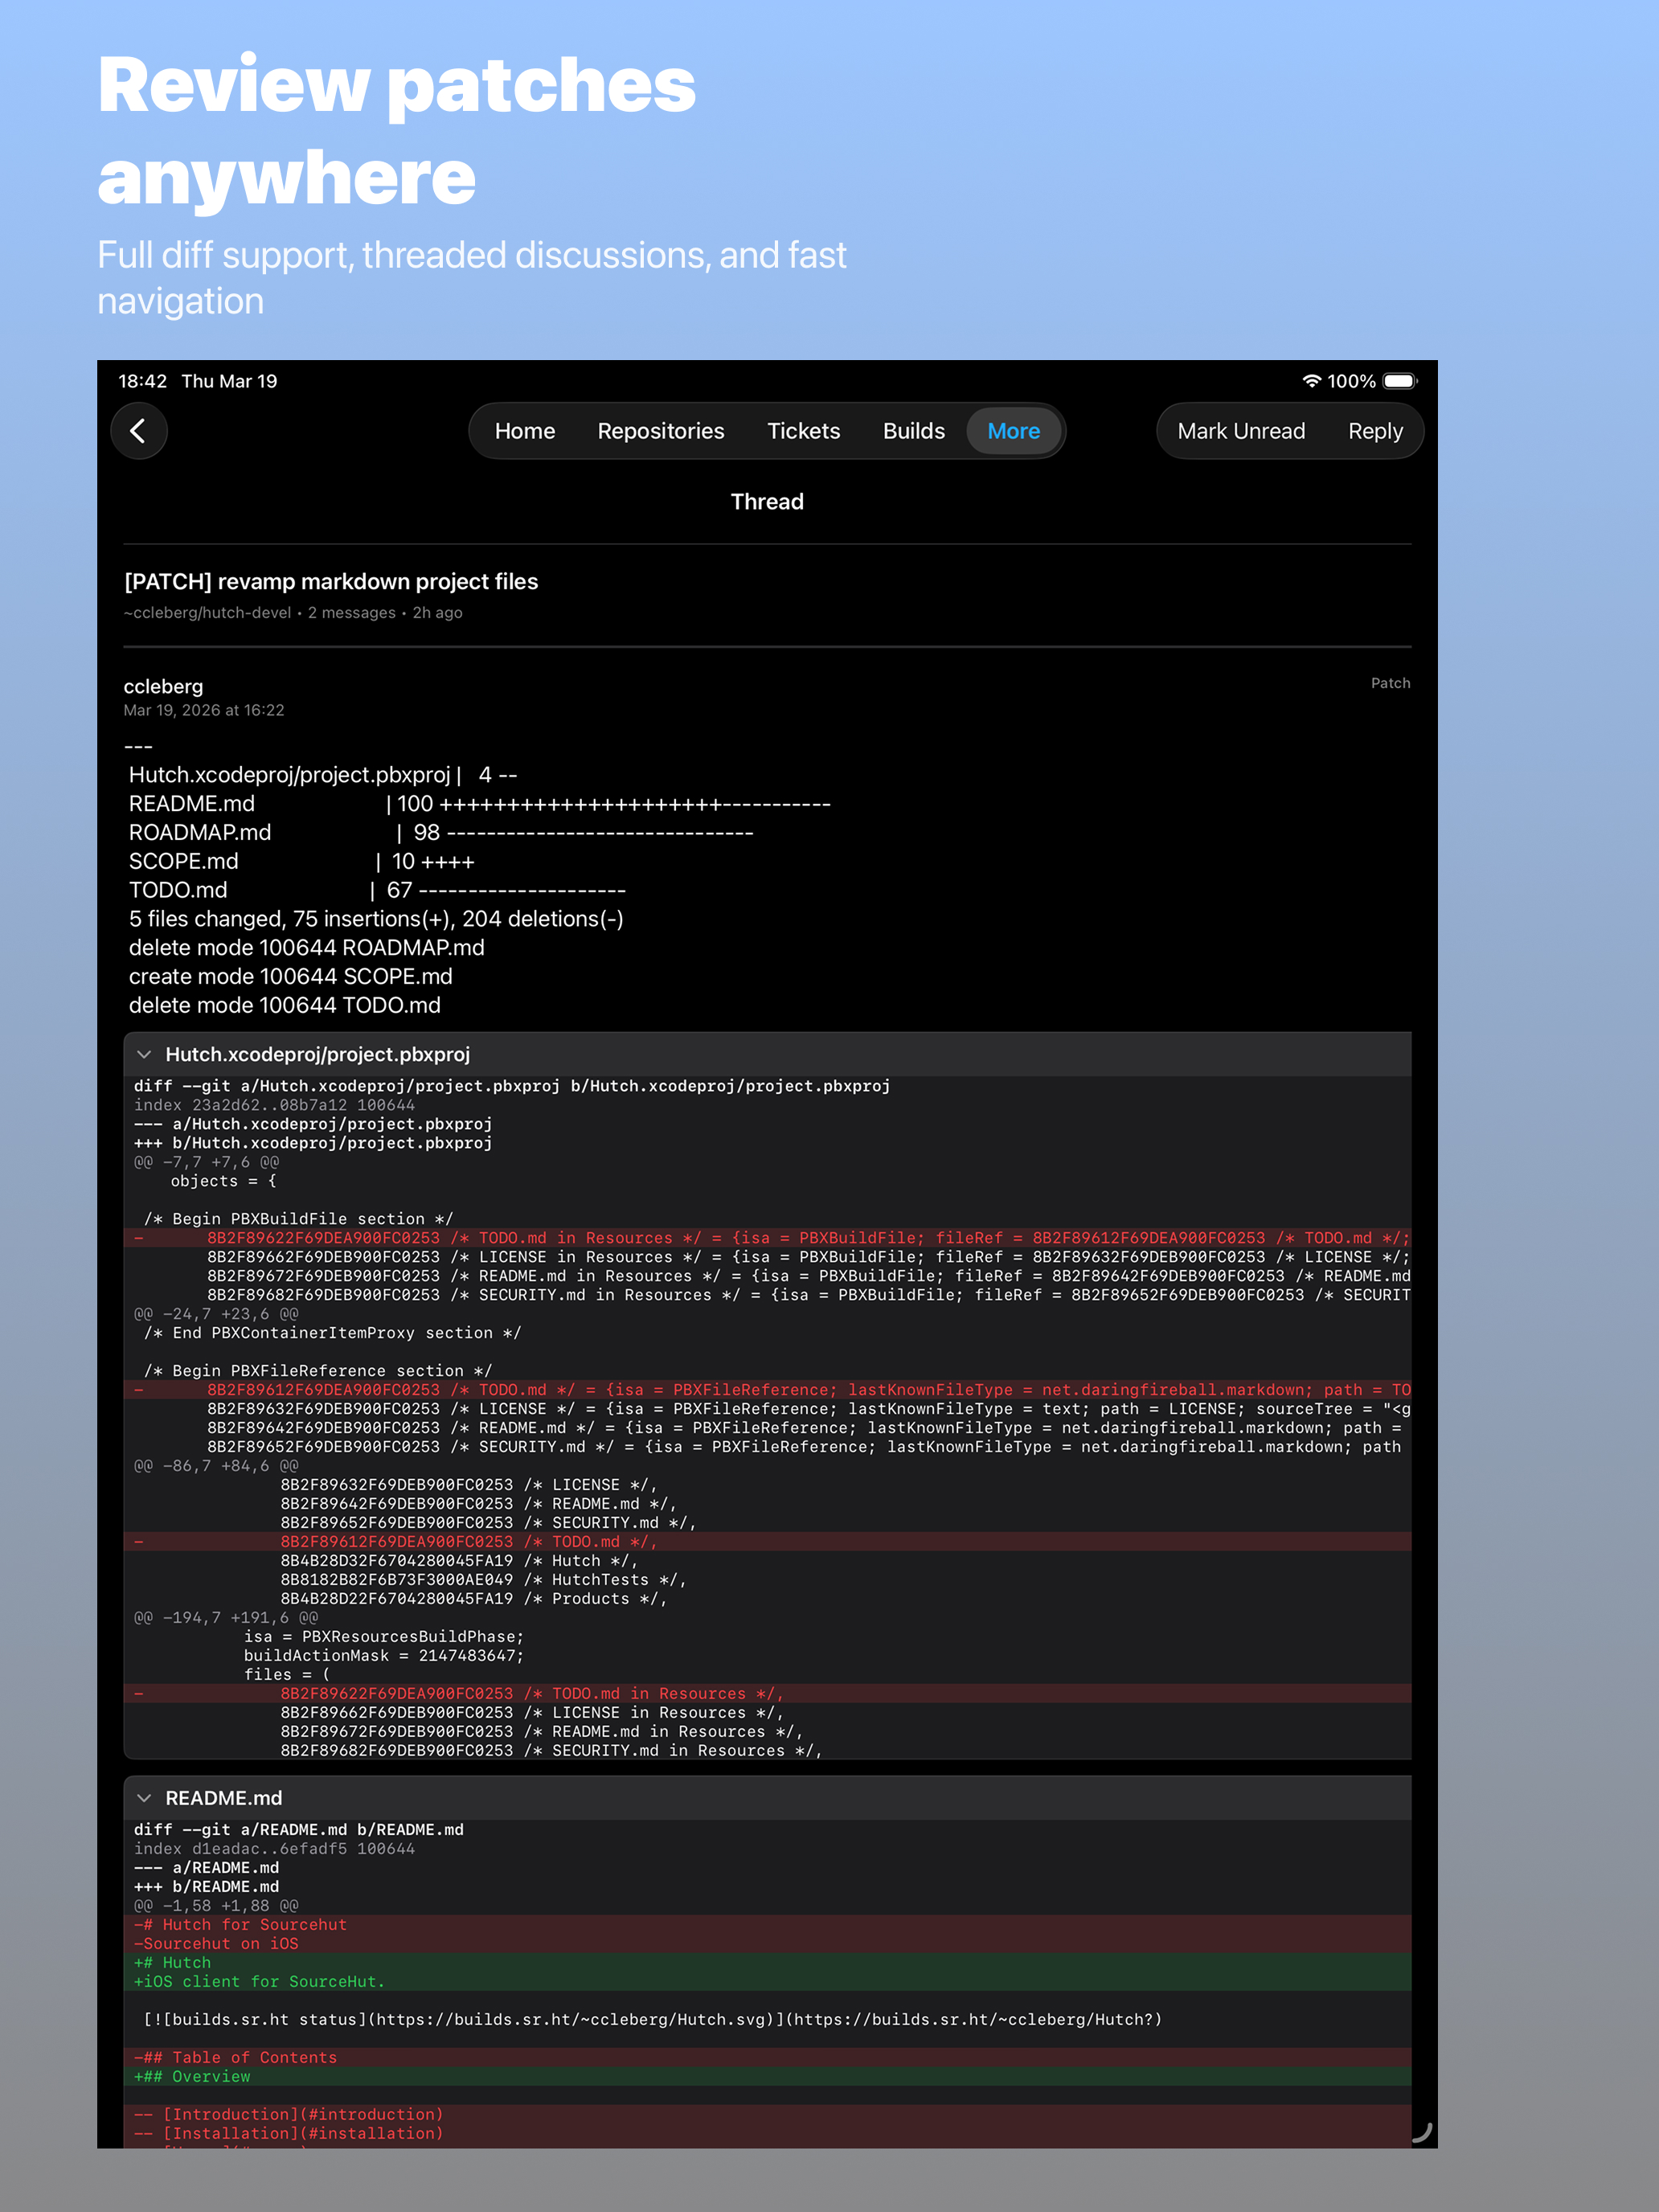Click 'Mar 19, 2026 at 16:22' timestamp

pos(204,710)
